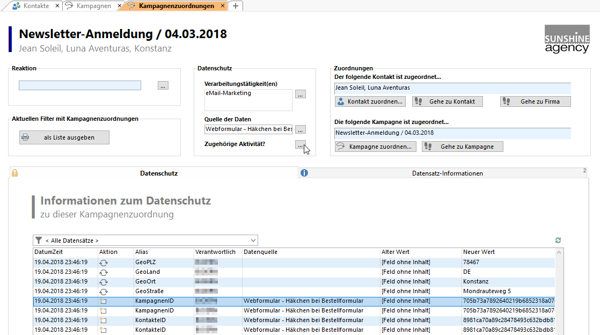Image resolution: width=600 pixels, height=335 pixels.
Task: Open the Datensatz-Informationen tab
Action: pyautogui.click(x=447, y=173)
